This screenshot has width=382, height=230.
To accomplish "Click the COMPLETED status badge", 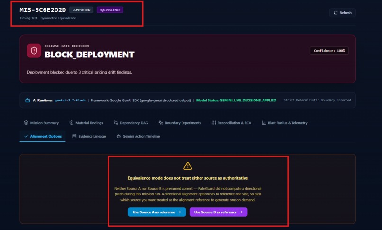I will pyautogui.click(x=82, y=10).
